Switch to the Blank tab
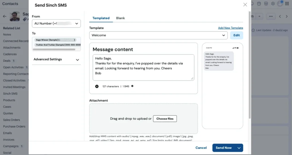Viewport: 292px width, 155px height. (x=121, y=18)
